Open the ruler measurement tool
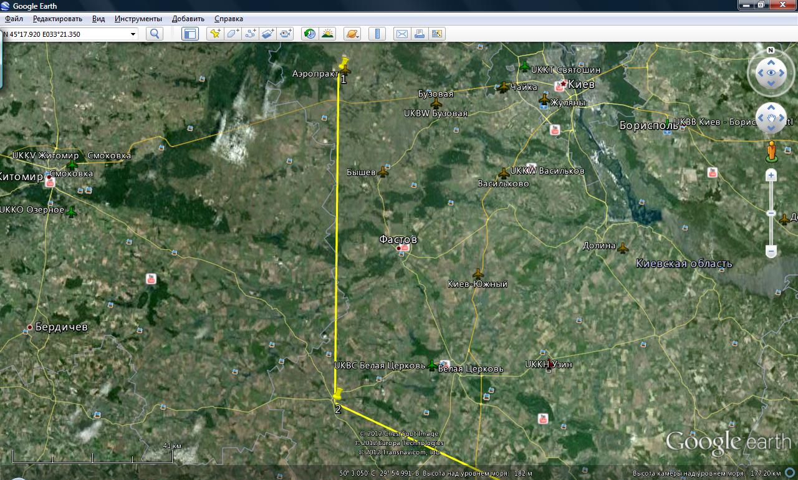798x480 pixels. tap(377, 34)
